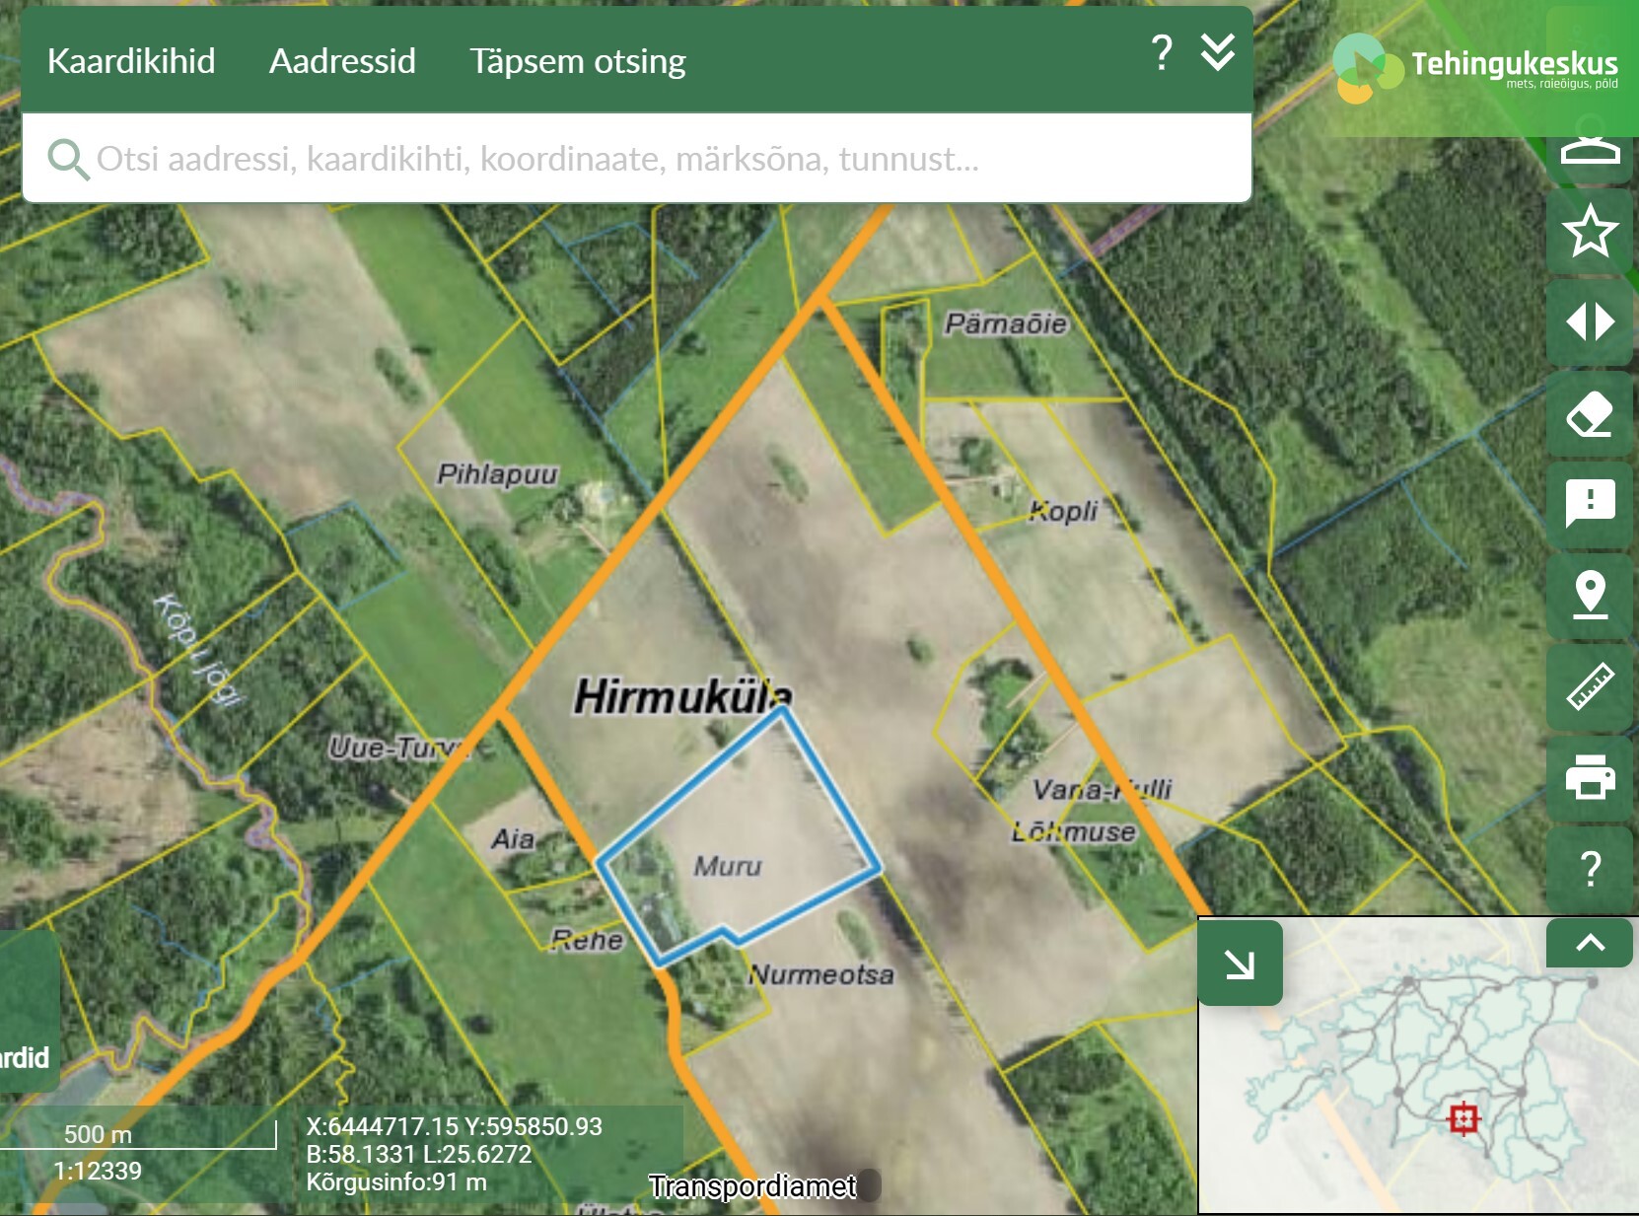Activate the ruler measurement tool
Image resolution: width=1639 pixels, height=1216 pixels.
(1589, 686)
